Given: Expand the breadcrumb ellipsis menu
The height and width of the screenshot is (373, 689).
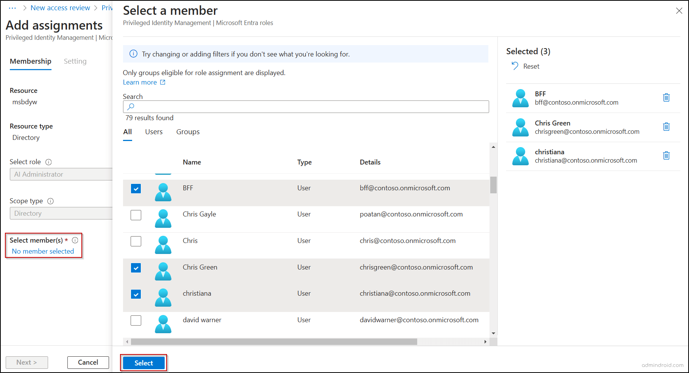Looking at the screenshot, I should (12, 8).
